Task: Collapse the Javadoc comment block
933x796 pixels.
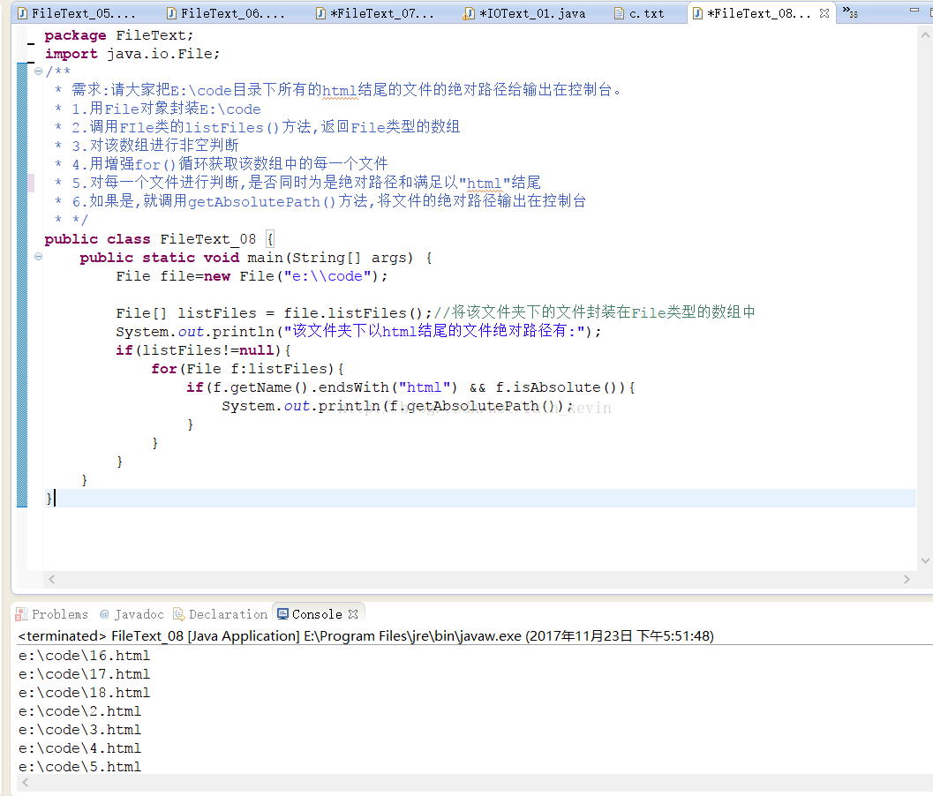Action: [38, 71]
